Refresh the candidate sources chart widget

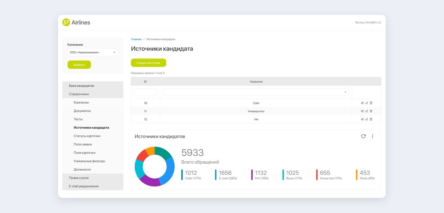click(x=363, y=136)
